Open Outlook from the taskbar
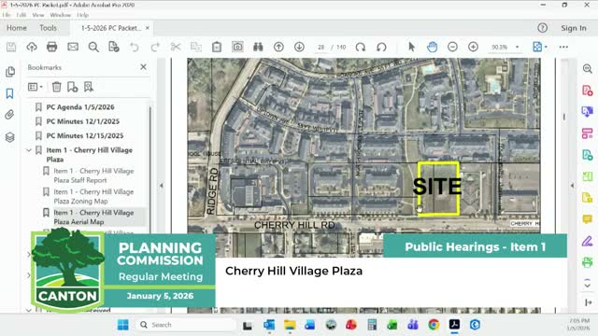Image resolution: width=598 pixels, height=336 pixels. 269,325
